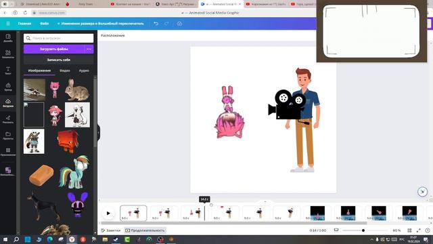Click the timeline horizontal scrollbar
This screenshot has height=244, width=433.
pos(234,223)
